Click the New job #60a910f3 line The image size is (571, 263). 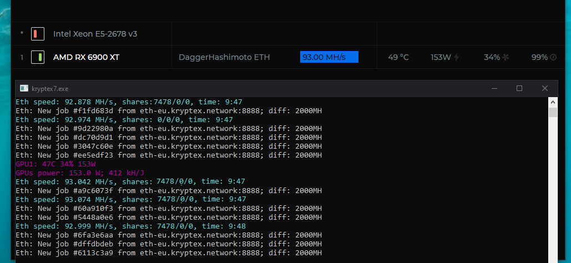[169, 209]
